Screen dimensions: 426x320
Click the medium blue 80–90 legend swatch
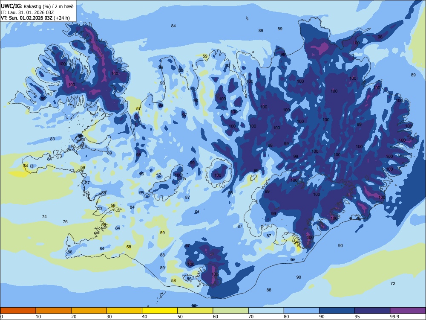click(302, 311)
